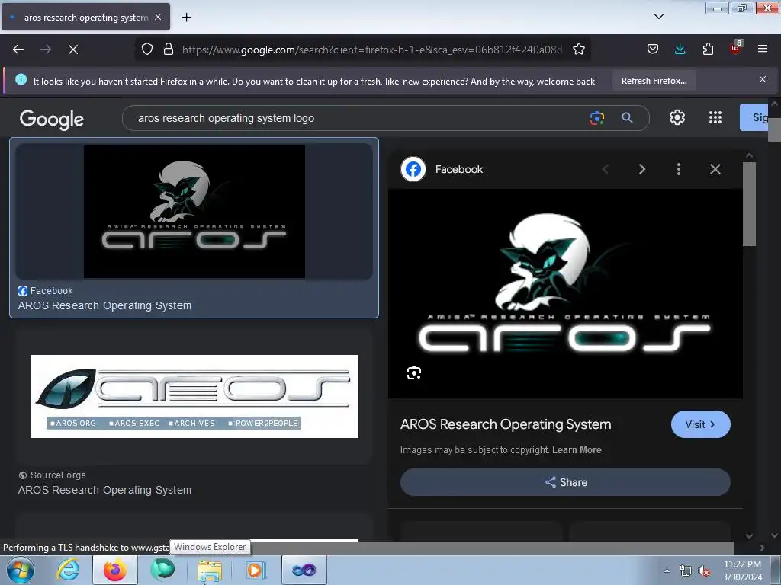Bookmark this page with the star
This screenshot has height=585, width=781.
pyautogui.click(x=579, y=50)
